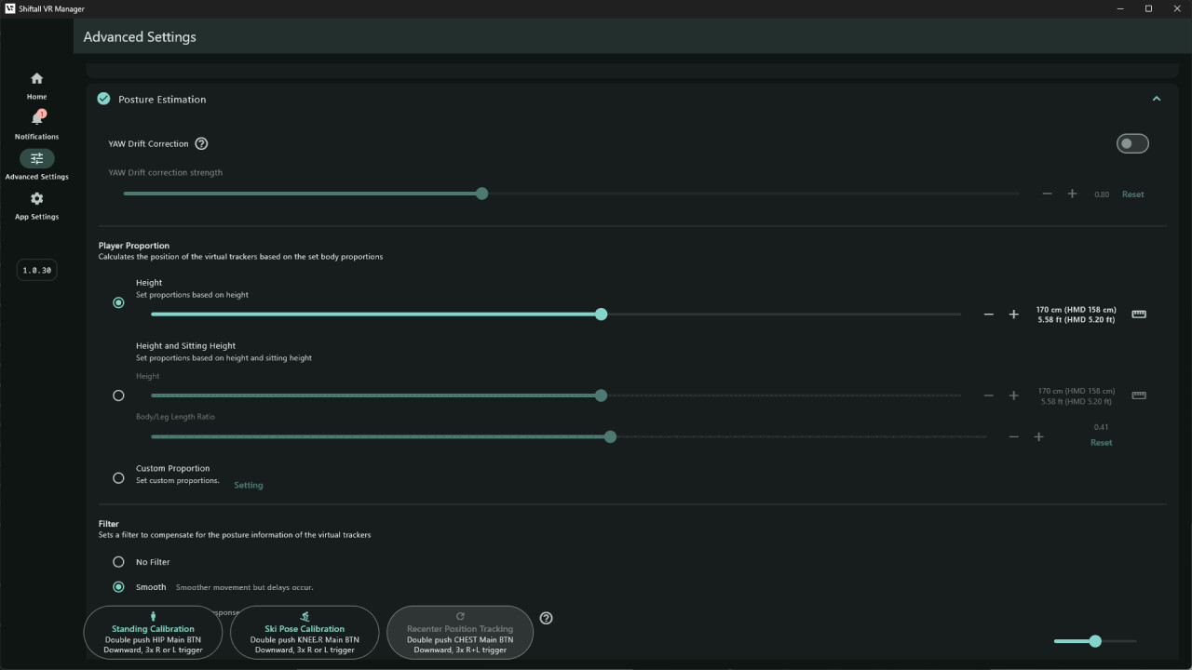Open Notifications from the sidebar
1192x670 pixels.
tap(36, 119)
